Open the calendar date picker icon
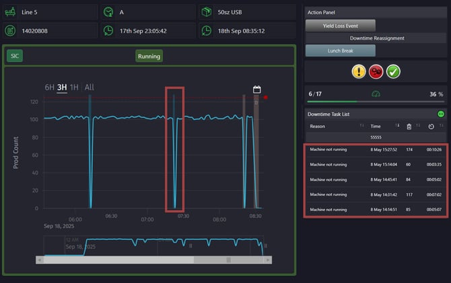 [x=257, y=90]
